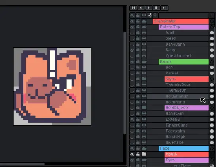This screenshot has width=216, height=167.
Task: Toggle continuous mode on PatPat layer
Action: (x=144, y=73)
